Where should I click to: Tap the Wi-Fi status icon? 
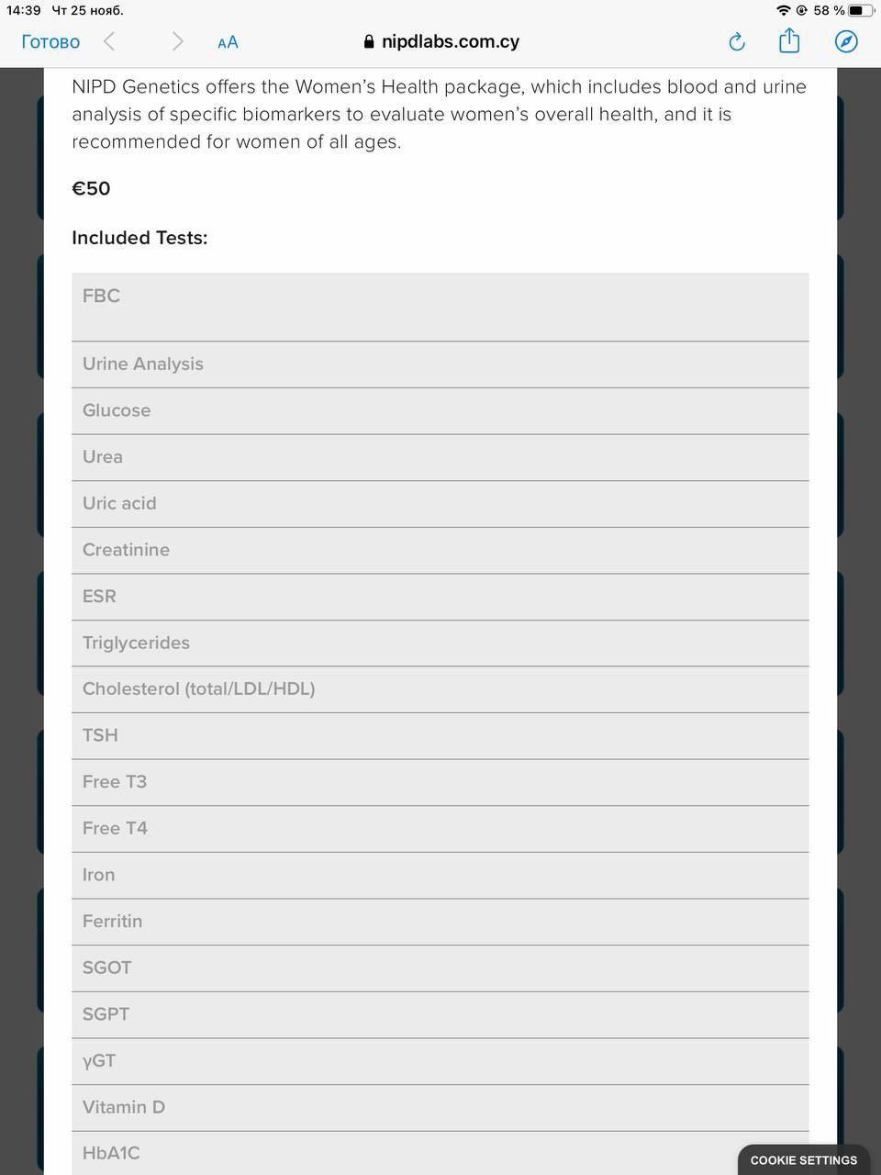coord(783,11)
